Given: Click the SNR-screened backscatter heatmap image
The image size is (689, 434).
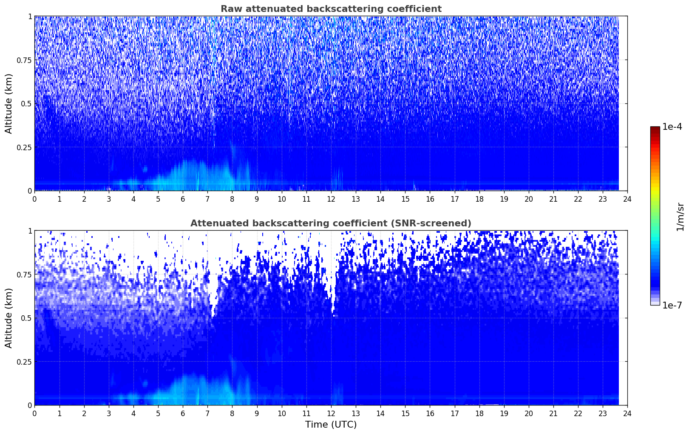Looking at the screenshot, I should pyautogui.click(x=331, y=318).
